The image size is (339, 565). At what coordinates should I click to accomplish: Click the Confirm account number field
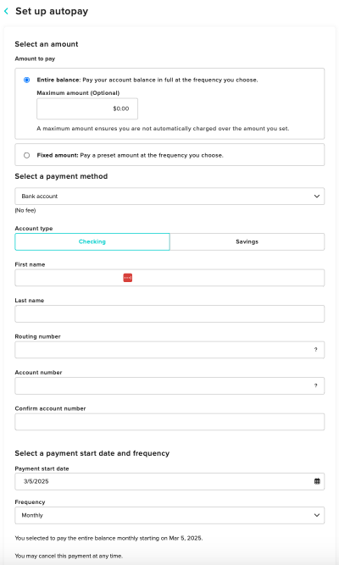click(x=169, y=422)
